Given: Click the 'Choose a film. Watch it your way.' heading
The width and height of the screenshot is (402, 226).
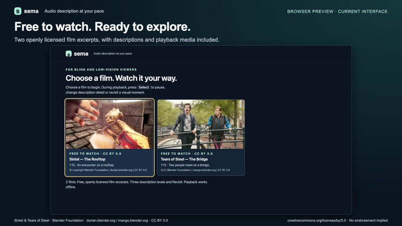Looking at the screenshot, I should click(121, 78).
